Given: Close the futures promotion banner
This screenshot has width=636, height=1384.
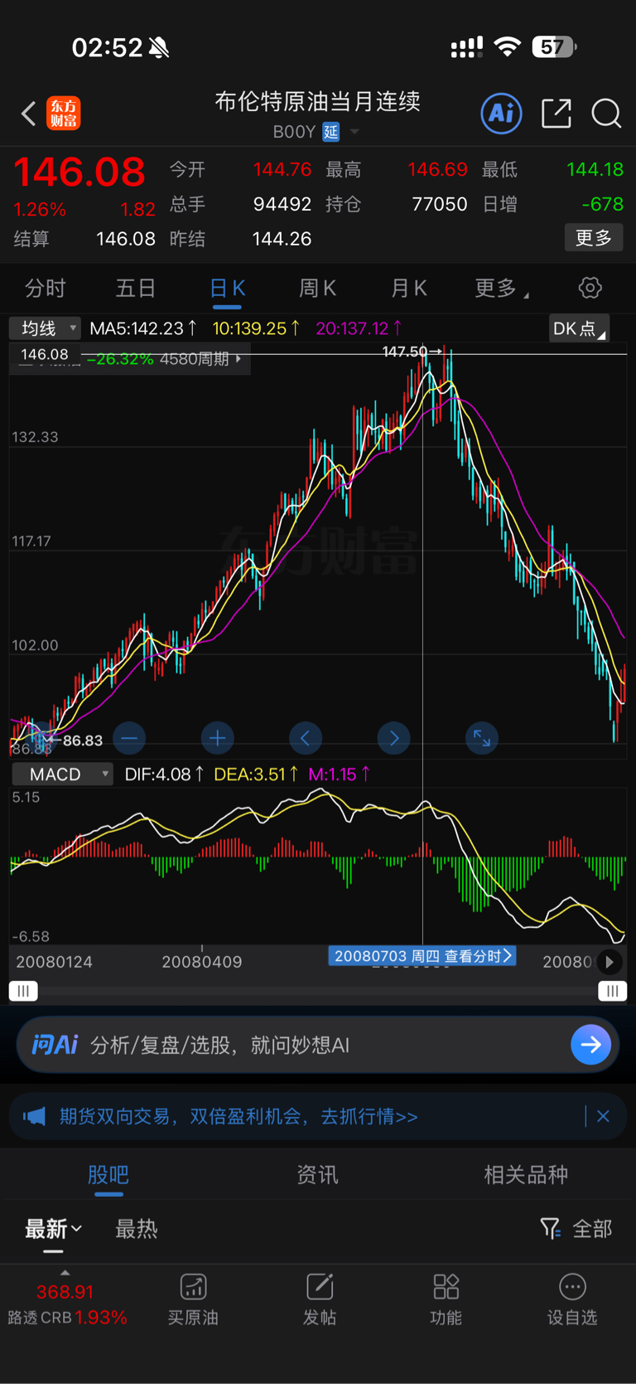Looking at the screenshot, I should (x=603, y=1116).
